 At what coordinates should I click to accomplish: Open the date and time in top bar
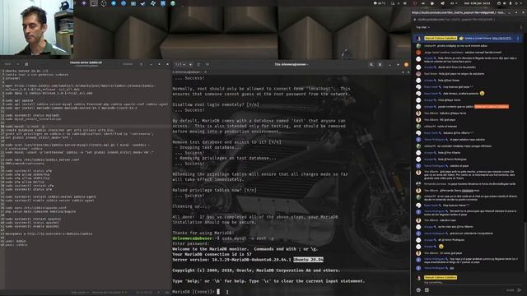(x=477, y=3)
